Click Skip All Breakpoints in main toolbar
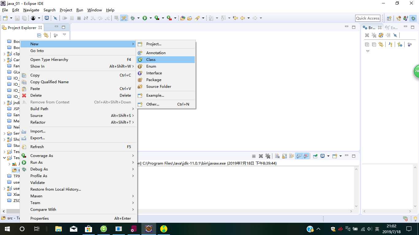 point(55,18)
